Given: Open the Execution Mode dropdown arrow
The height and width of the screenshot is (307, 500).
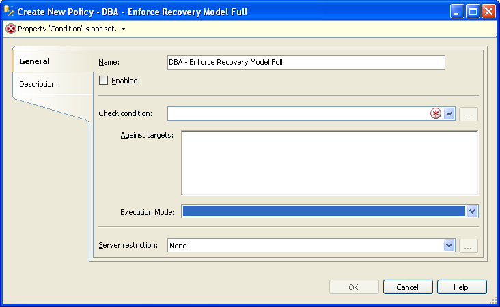Looking at the screenshot, I should click(472, 211).
